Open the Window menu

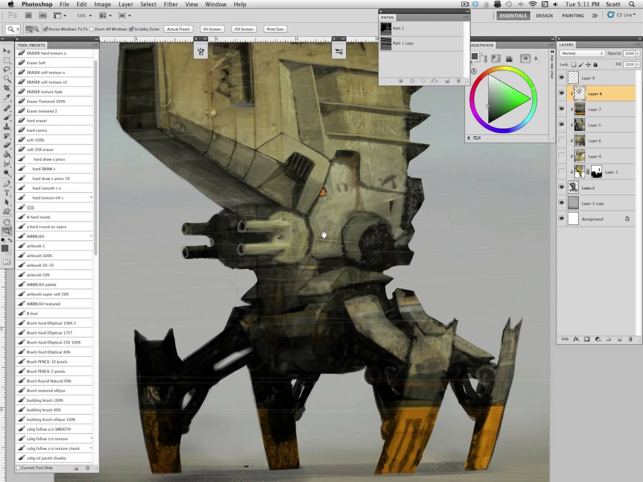pos(216,4)
